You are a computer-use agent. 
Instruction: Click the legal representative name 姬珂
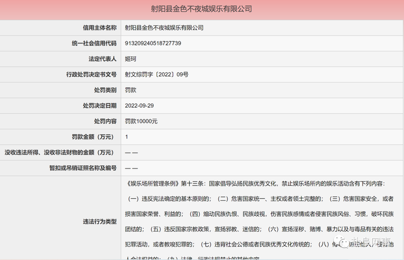click(x=130, y=59)
